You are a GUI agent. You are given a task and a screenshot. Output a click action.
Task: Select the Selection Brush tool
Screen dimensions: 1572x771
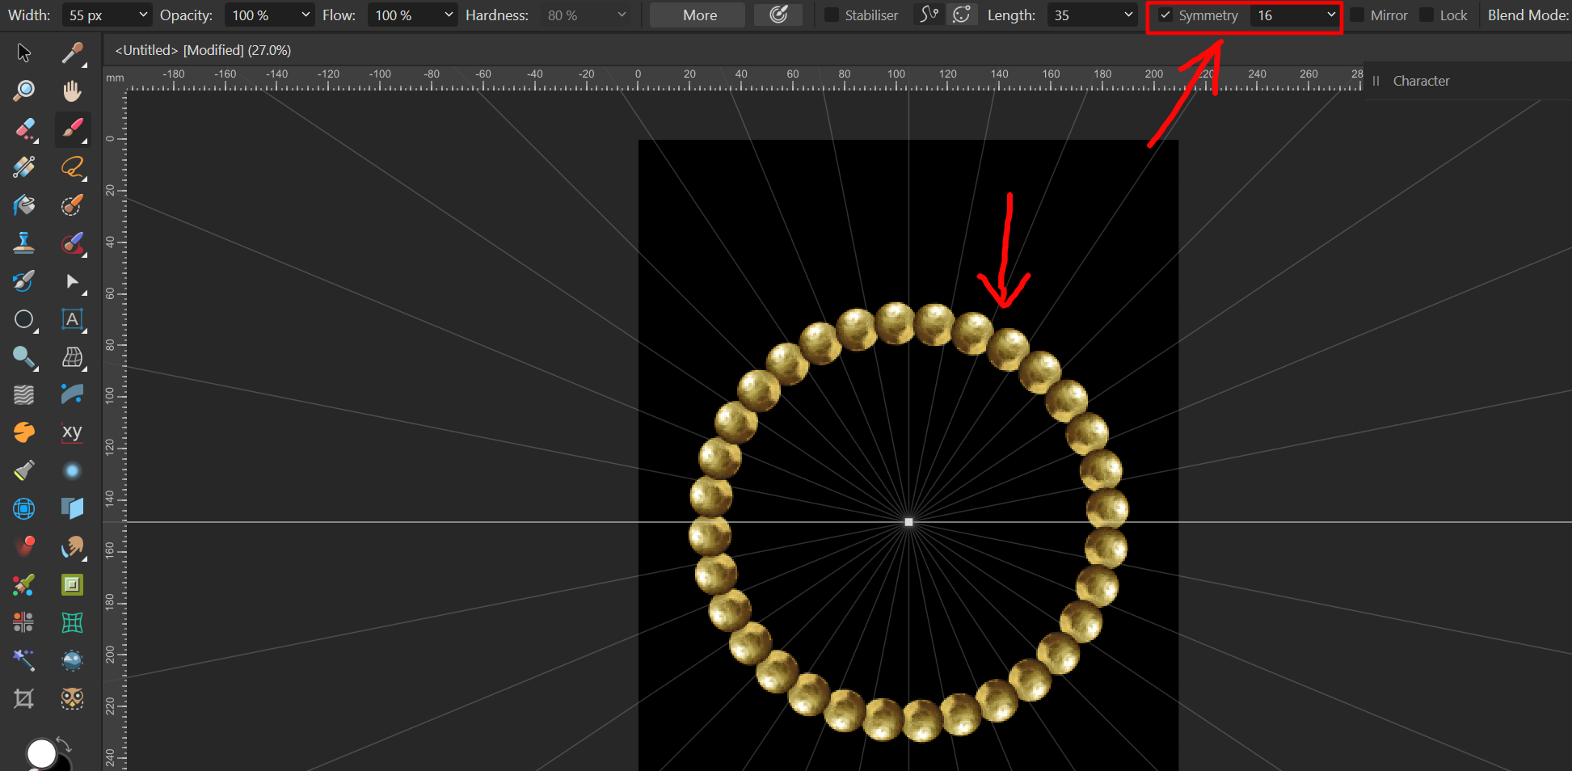73,205
